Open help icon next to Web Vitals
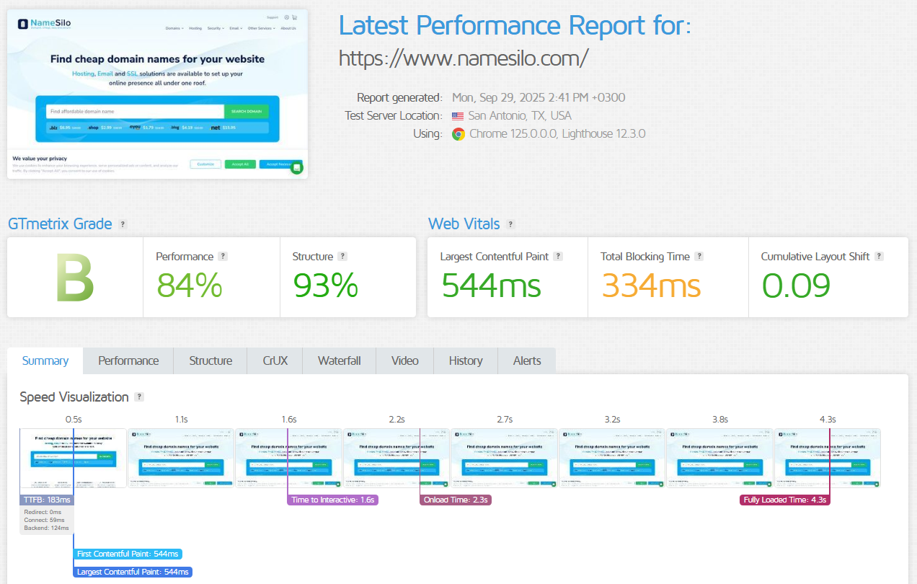Viewport: 917px width, 584px height. (x=510, y=224)
